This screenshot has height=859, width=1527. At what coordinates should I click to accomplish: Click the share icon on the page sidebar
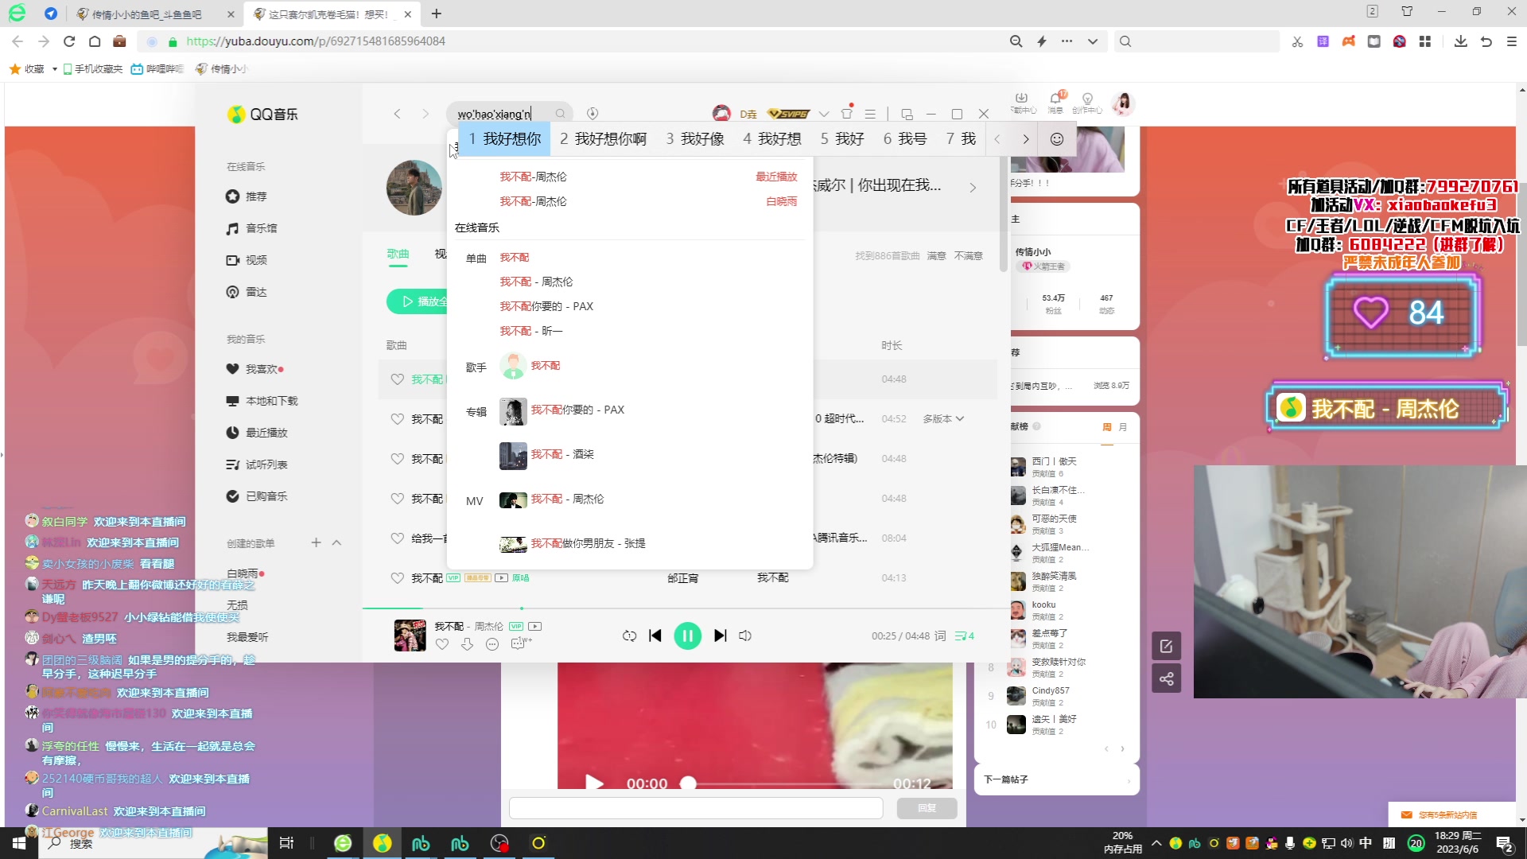[x=1166, y=678]
